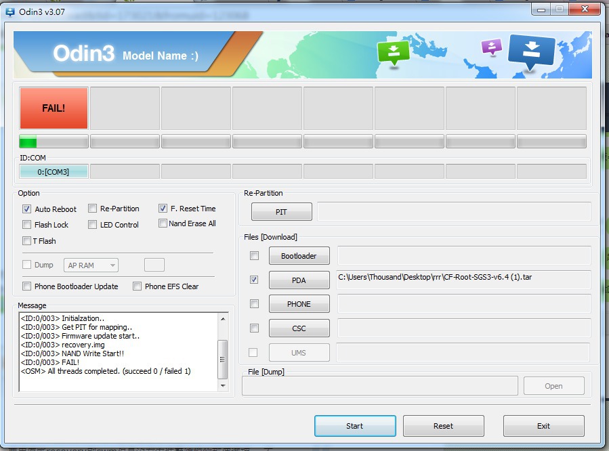Viewport: 609px width, 451px height.
Task: Click the green flashing progress bar
Action: pyautogui.click(x=54, y=142)
